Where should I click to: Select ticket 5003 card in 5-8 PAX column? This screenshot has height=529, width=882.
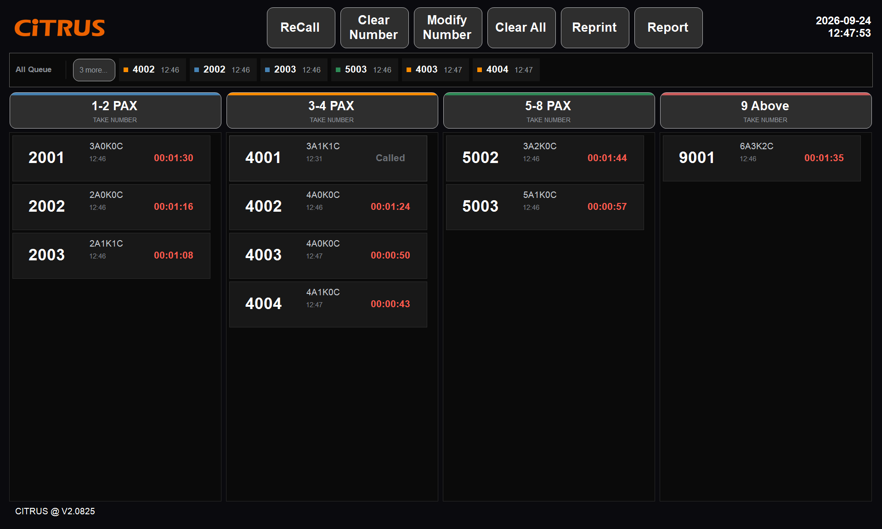tap(545, 207)
